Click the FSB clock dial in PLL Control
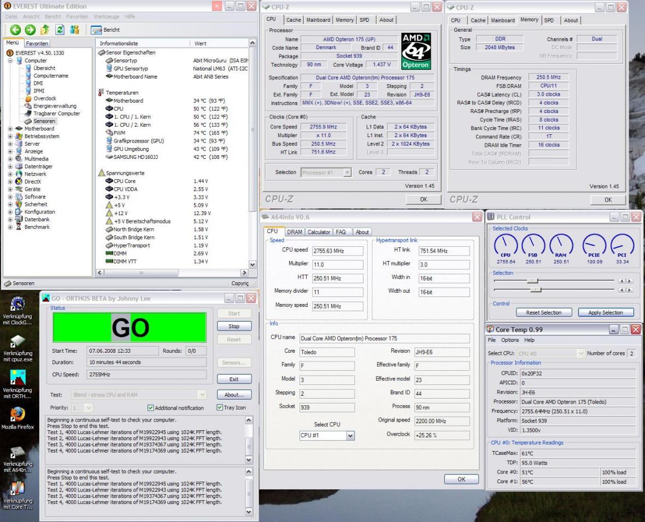The height and width of the screenshot is (522, 645). (x=533, y=246)
